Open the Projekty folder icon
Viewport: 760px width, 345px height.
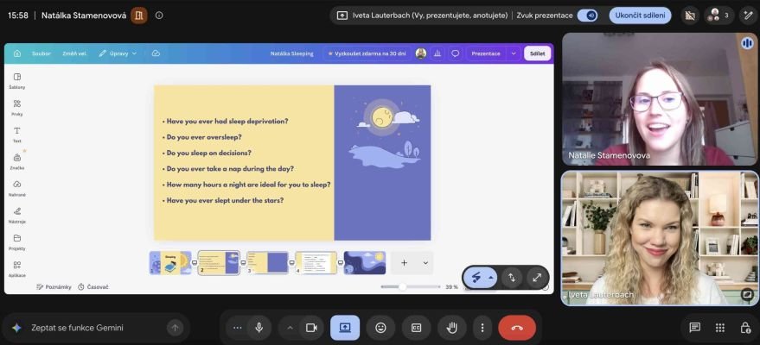(x=17, y=242)
